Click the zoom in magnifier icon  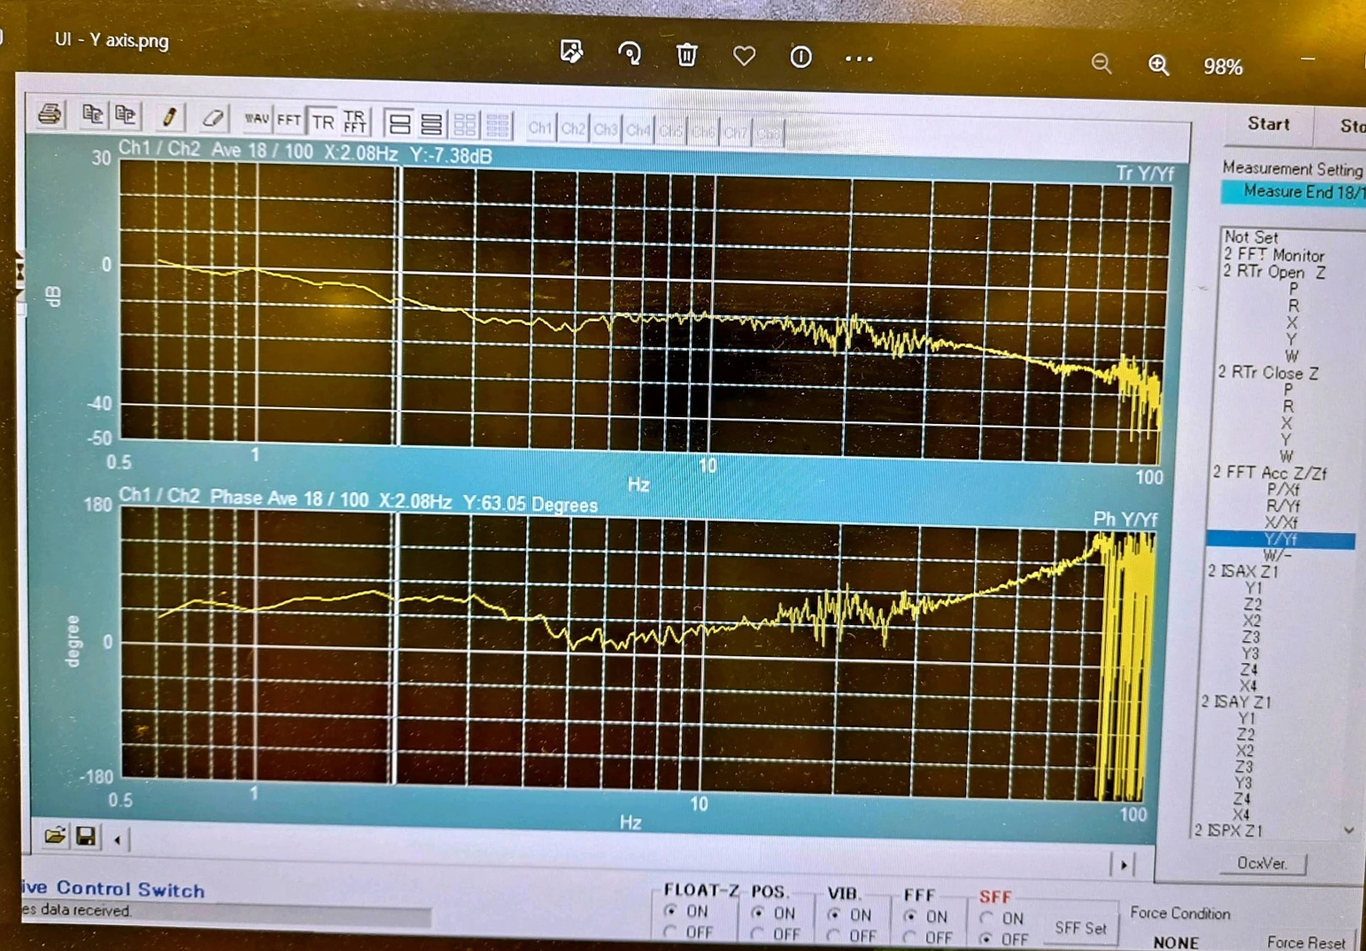click(x=1158, y=65)
